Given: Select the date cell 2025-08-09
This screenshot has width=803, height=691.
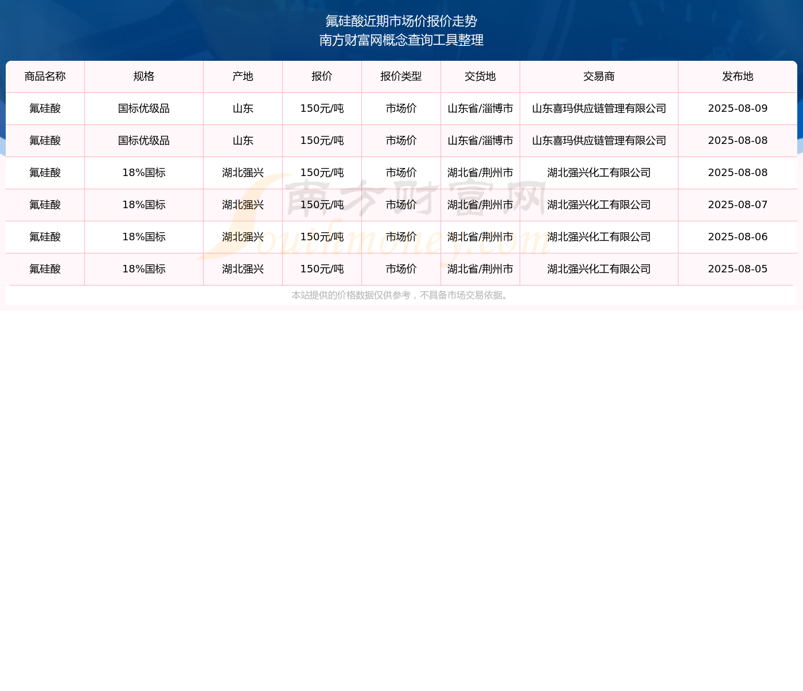Looking at the screenshot, I should click(738, 108).
